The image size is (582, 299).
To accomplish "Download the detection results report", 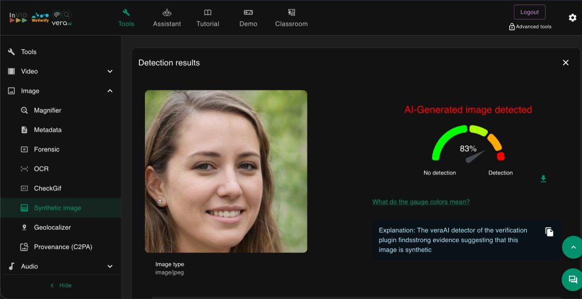I will click(543, 179).
